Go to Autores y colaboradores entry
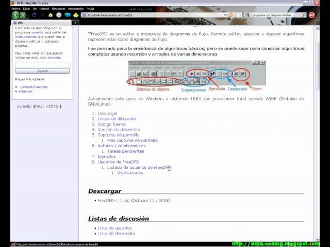This screenshot has width=330, height=247. [122, 146]
